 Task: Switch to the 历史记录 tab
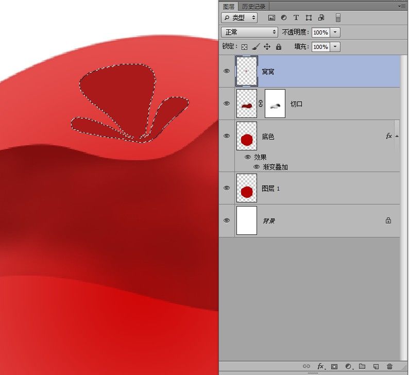[254, 6]
